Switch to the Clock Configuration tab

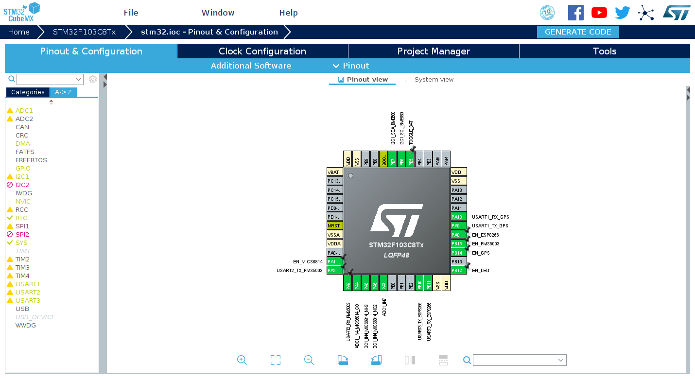pos(262,51)
